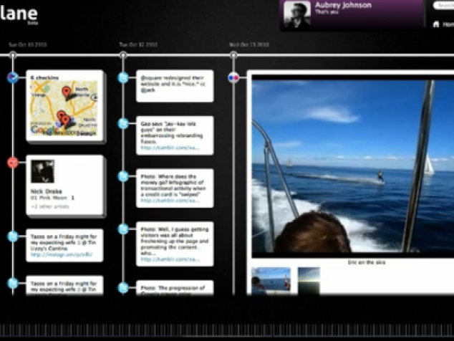454x341 pixels.
Task: Select the Wed Oct 13 timeline marker
Action: pyautogui.click(x=233, y=54)
